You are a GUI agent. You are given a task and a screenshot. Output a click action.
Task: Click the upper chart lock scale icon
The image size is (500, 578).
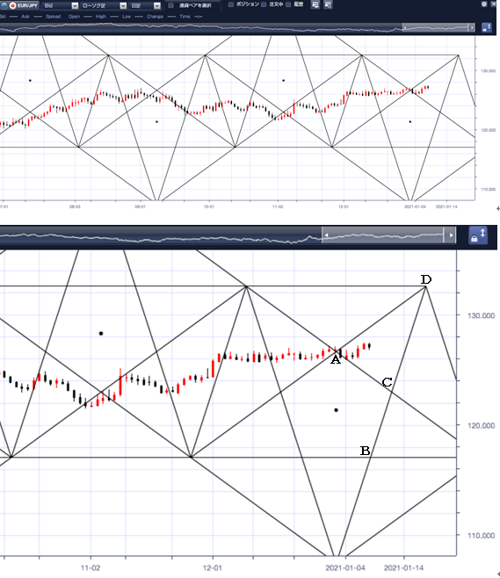[x=486, y=27]
